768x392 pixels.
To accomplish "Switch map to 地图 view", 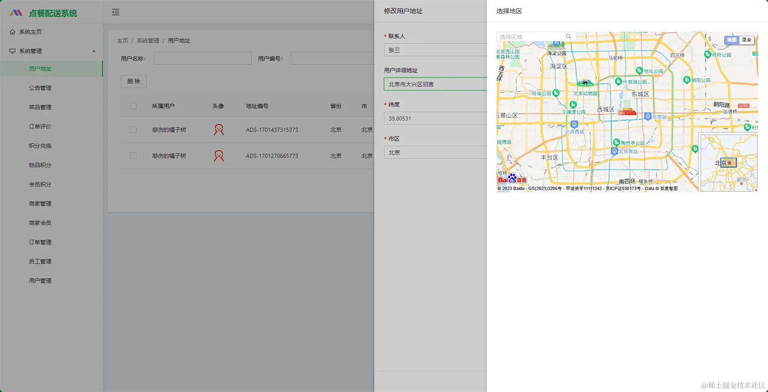I will [731, 40].
